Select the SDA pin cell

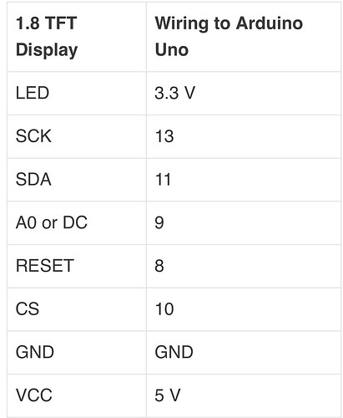(77, 180)
